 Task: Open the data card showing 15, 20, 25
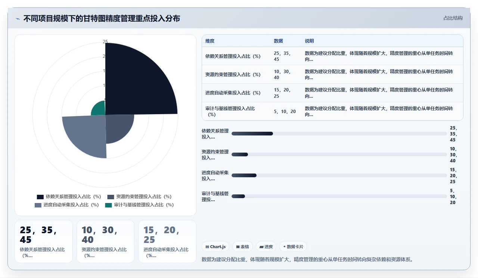[x=167, y=241]
